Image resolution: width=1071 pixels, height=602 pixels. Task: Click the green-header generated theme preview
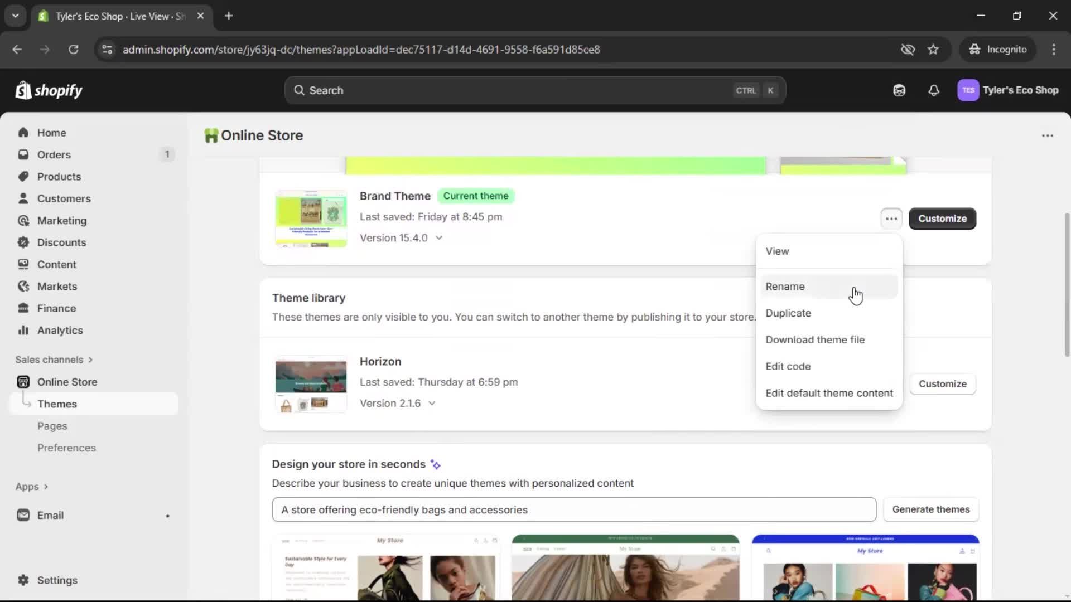click(x=625, y=567)
